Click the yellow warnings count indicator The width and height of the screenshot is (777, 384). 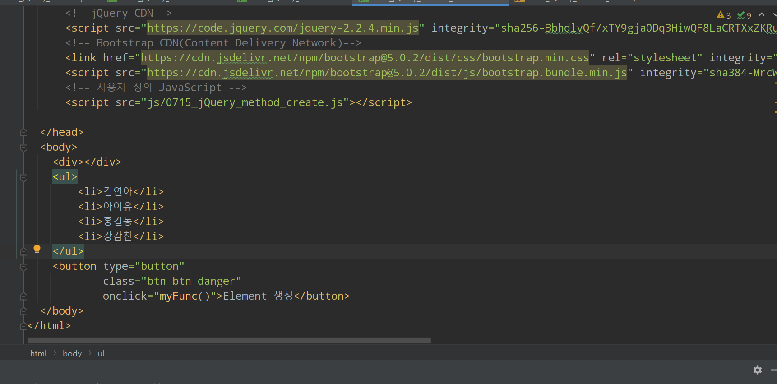pos(724,15)
